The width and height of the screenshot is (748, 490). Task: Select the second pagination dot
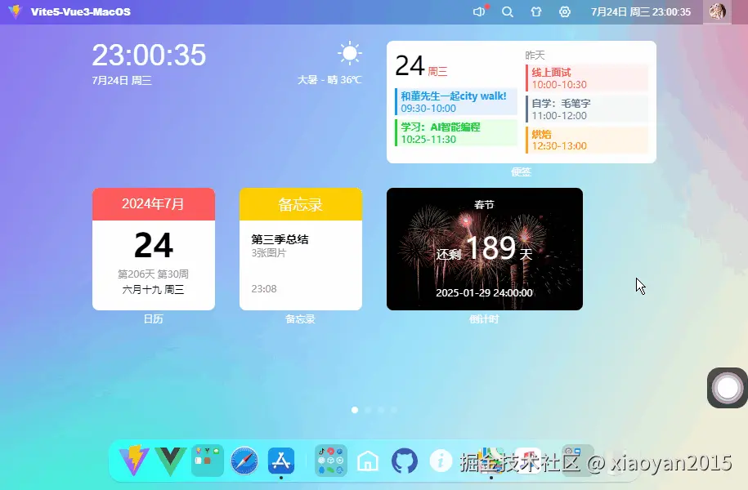pos(368,410)
